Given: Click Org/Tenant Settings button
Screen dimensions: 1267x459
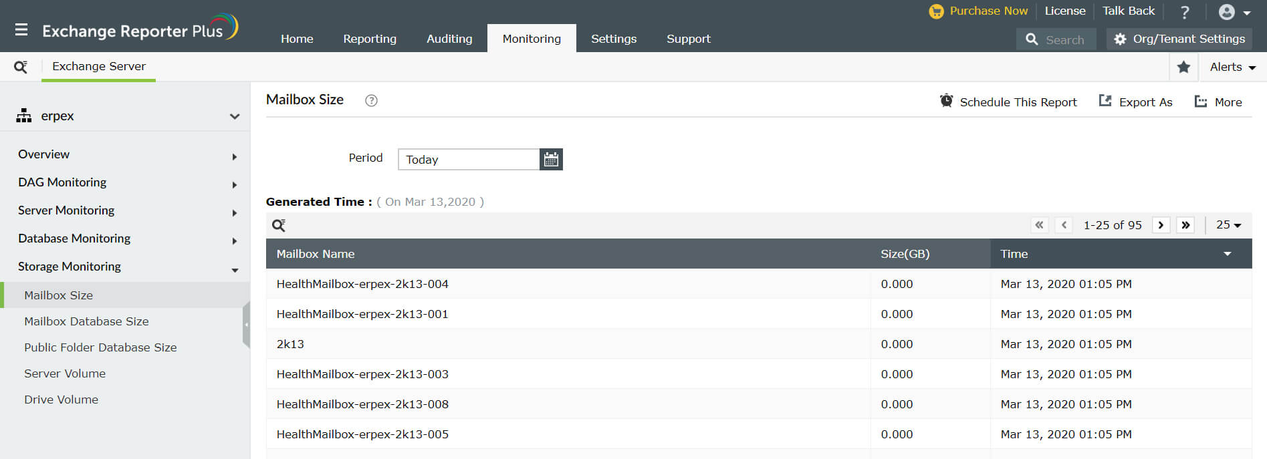Looking at the screenshot, I should [x=1179, y=39].
